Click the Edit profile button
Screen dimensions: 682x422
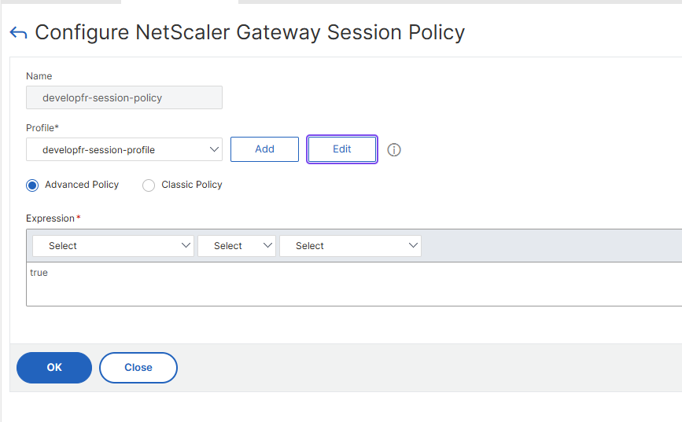tap(342, 149)
